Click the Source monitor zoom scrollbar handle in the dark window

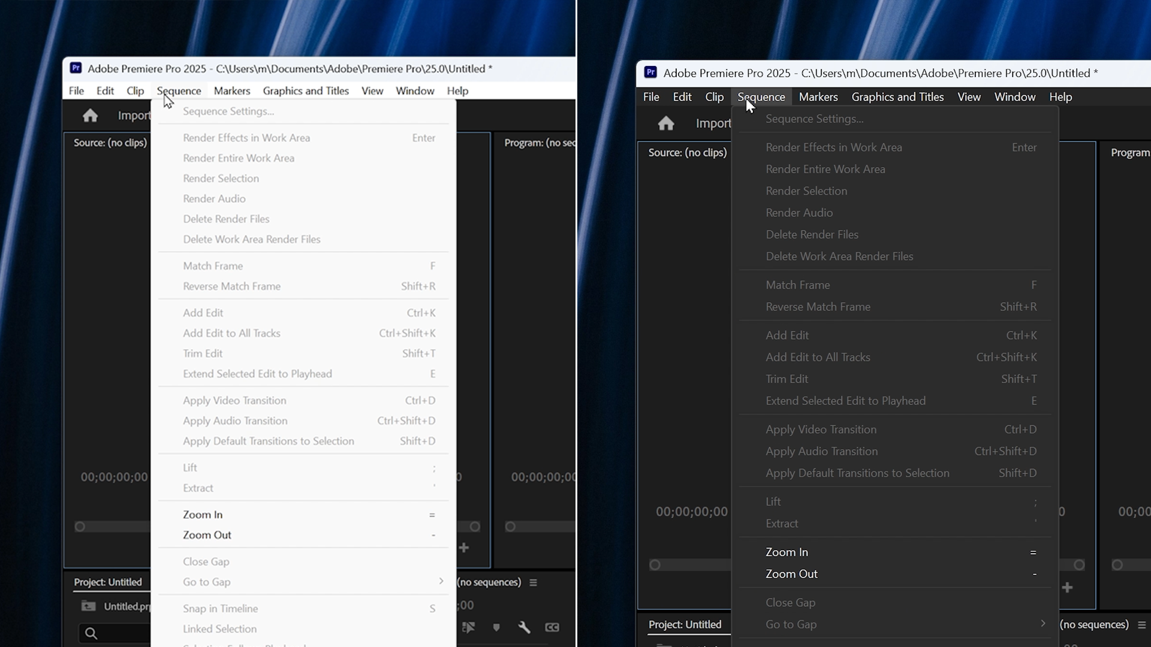click(x=655, y=565)
